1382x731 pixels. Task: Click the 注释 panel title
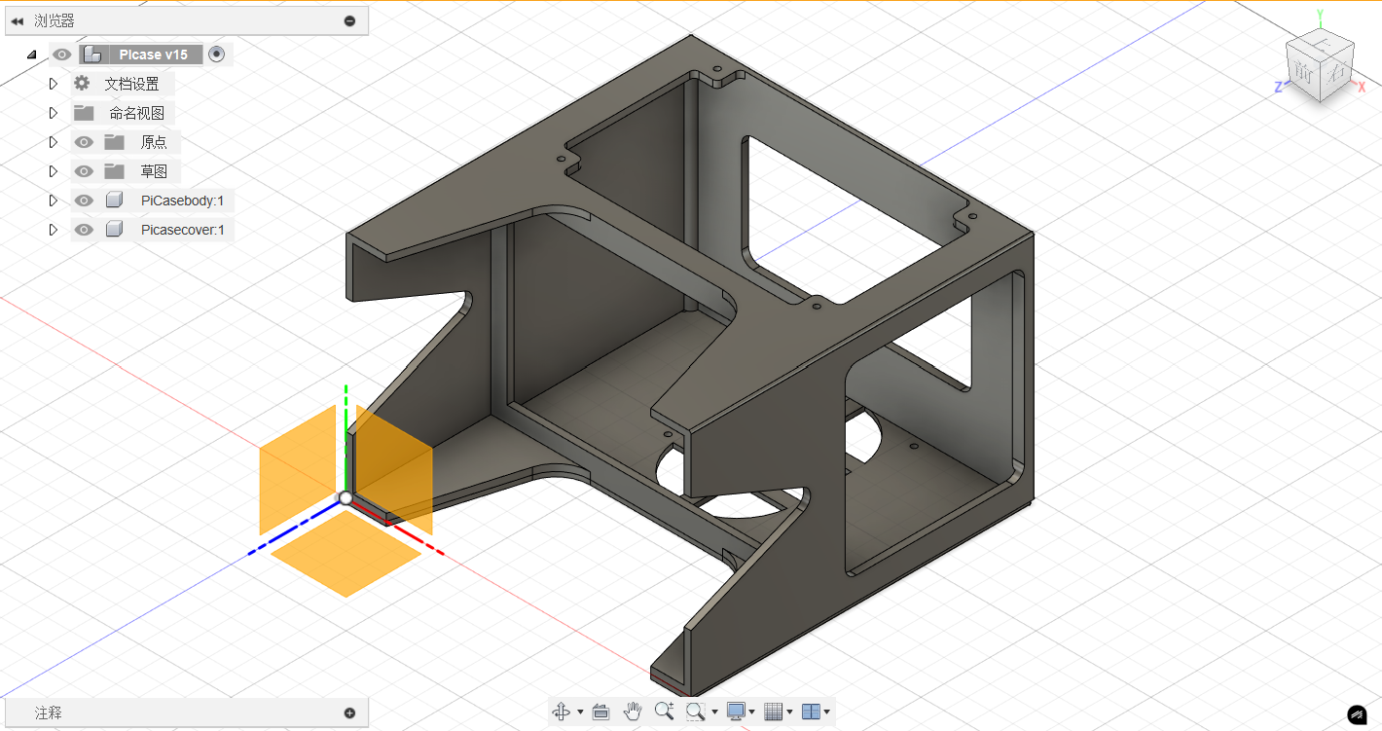(x=49, y=713)
